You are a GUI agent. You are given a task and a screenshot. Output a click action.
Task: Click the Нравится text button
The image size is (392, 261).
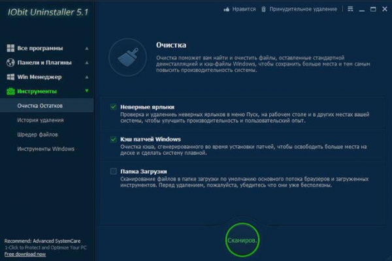[x=244, y=9]
